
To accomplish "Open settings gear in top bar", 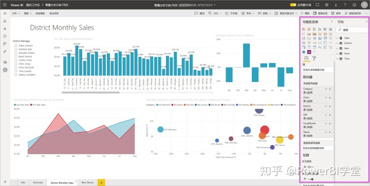I will [327, 5].
